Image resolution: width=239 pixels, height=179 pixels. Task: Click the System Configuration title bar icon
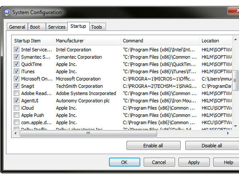6,12
